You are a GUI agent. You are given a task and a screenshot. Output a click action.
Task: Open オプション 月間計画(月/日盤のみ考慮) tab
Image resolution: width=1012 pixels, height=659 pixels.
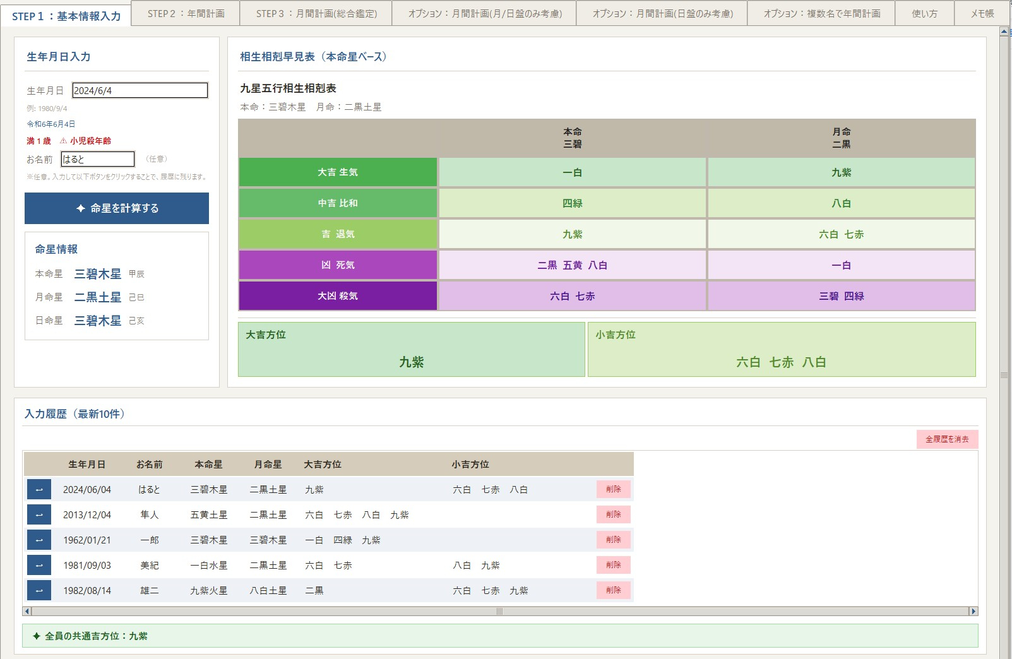pos(484,13)
